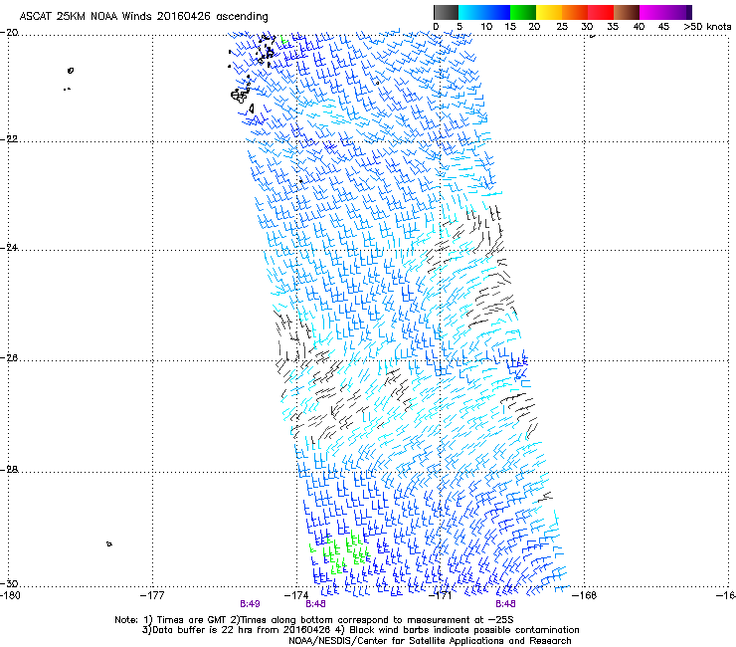Click the orange 25-30 knots legend swatch
Image resolution: width=736 pixels, height=647 pixels.
[575, 12]
